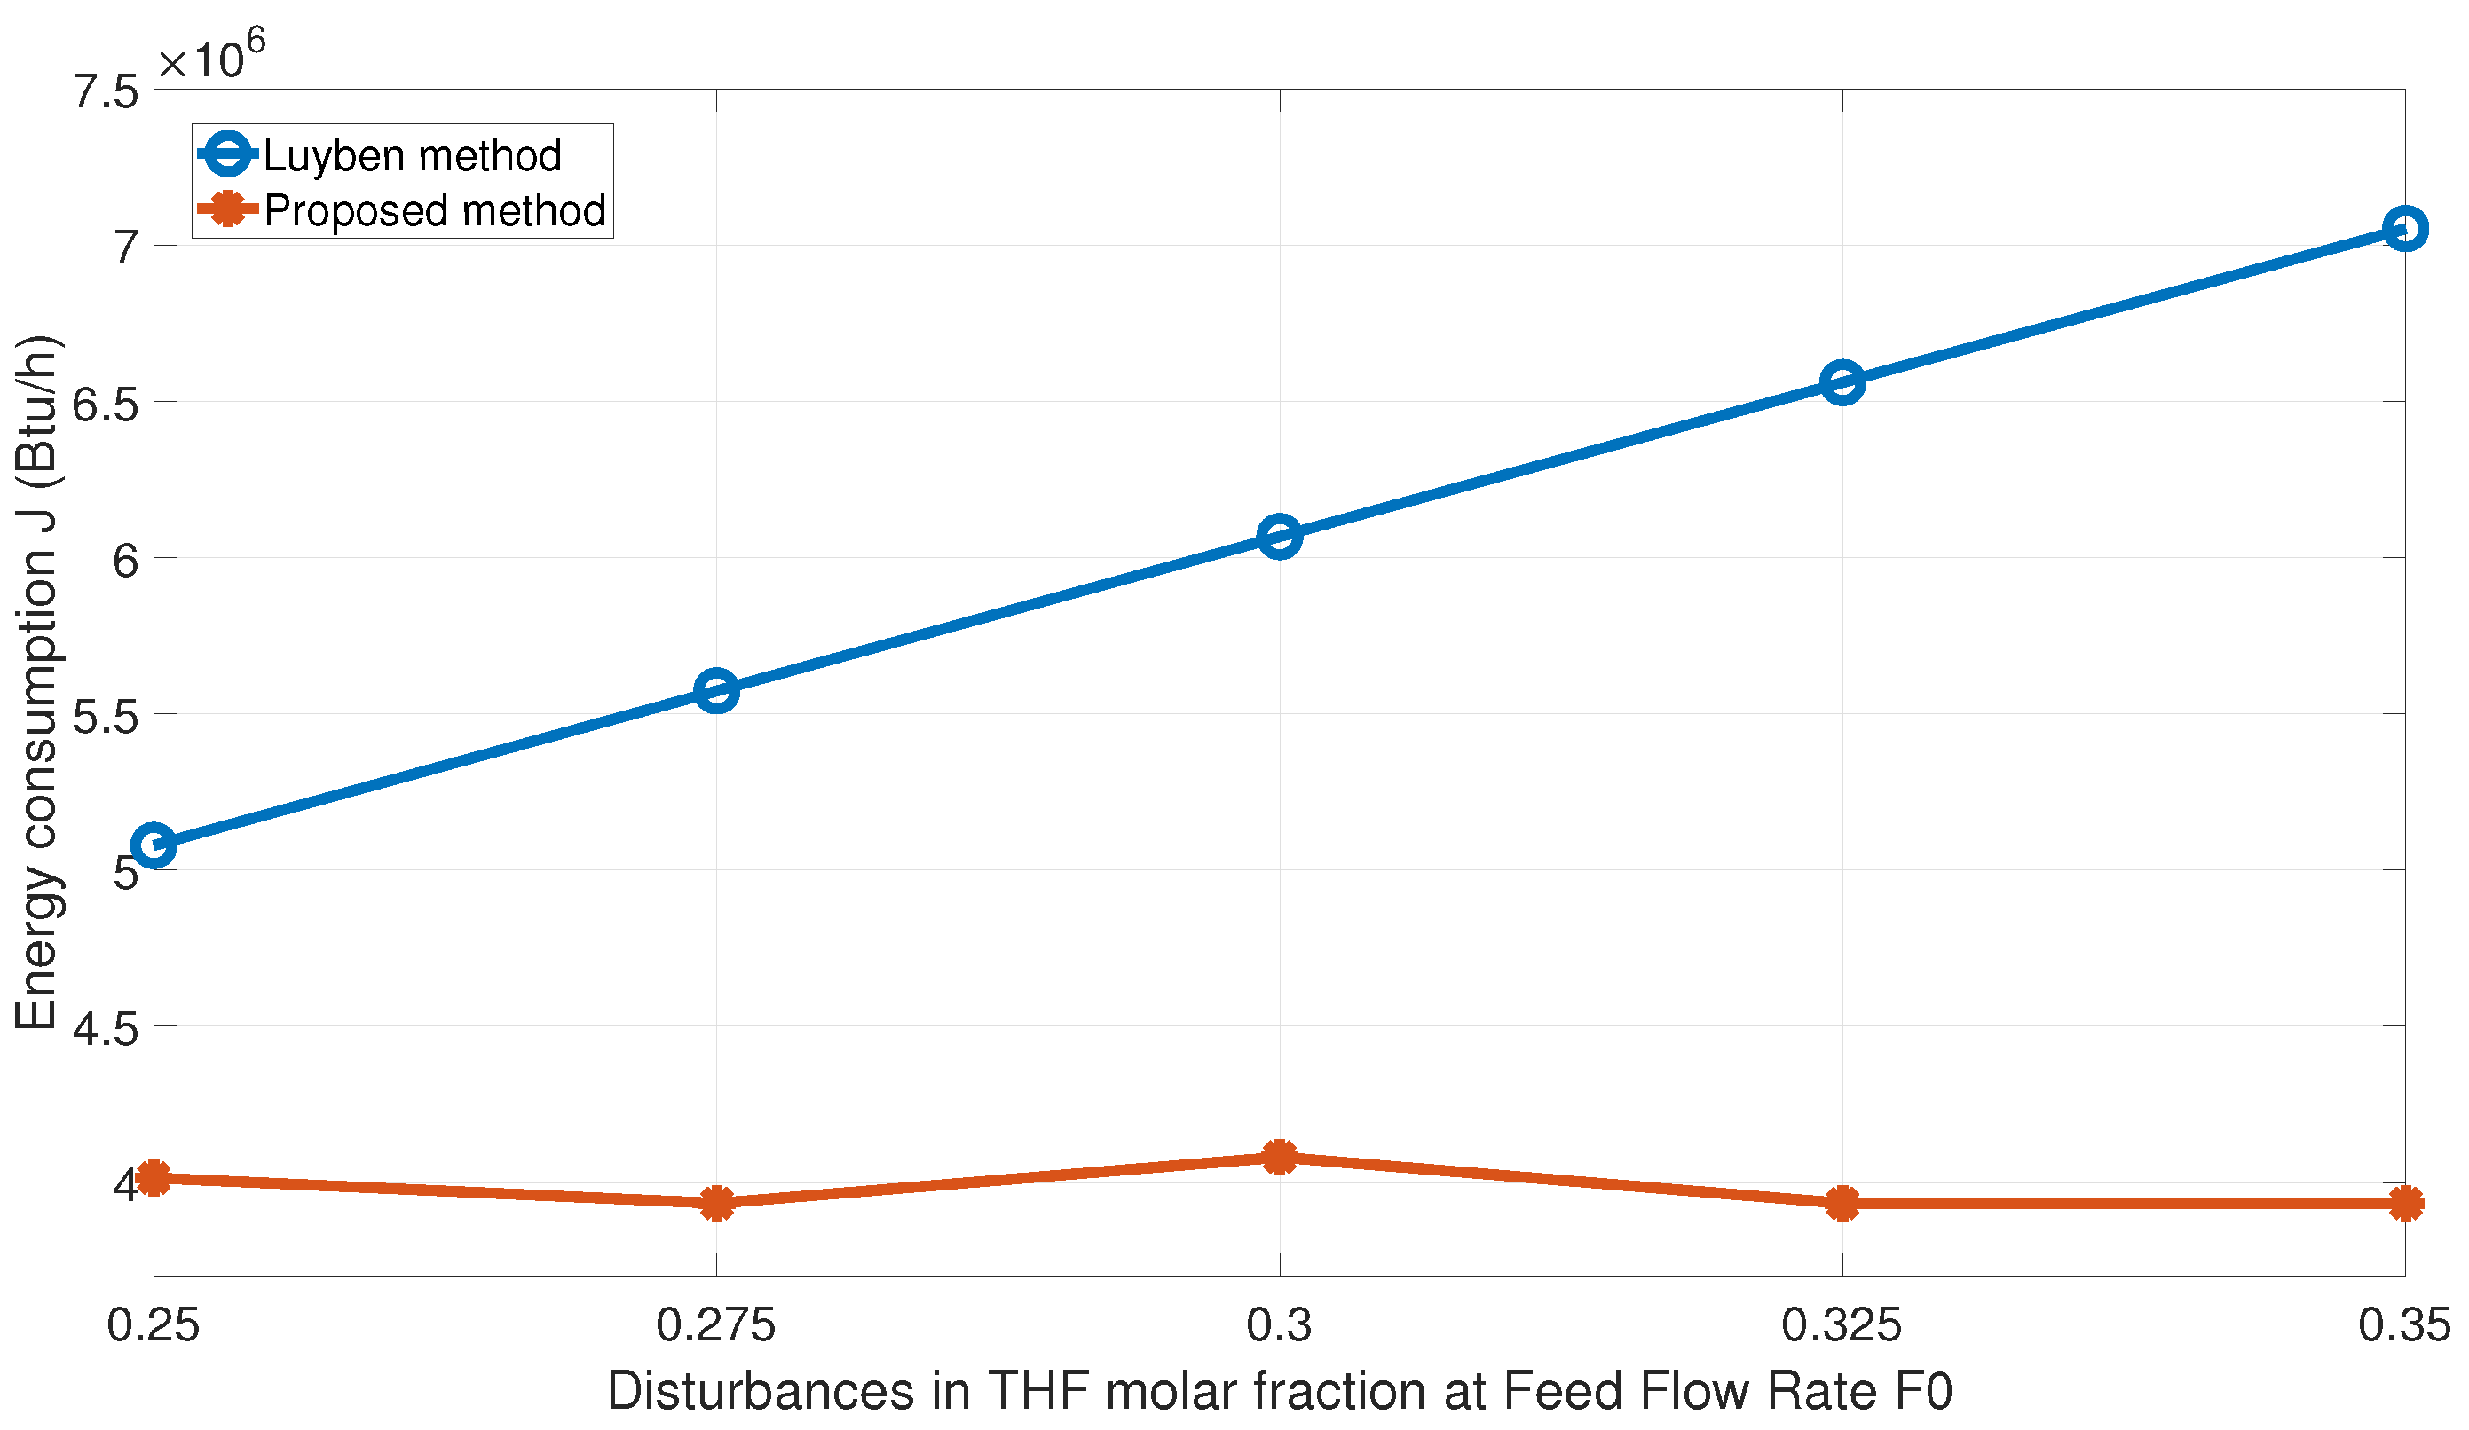
Task: Click the Luyben data point at 0.325
Action: (1842, 382)
